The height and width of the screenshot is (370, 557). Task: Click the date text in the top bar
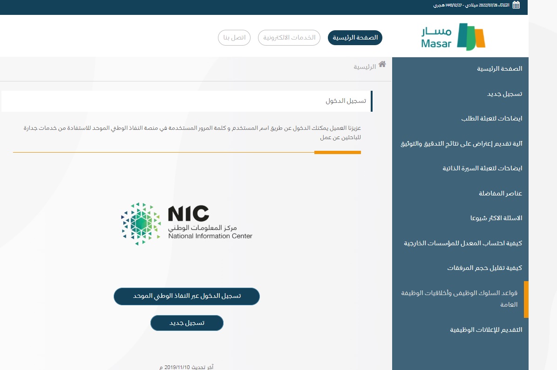click(471, 5)
